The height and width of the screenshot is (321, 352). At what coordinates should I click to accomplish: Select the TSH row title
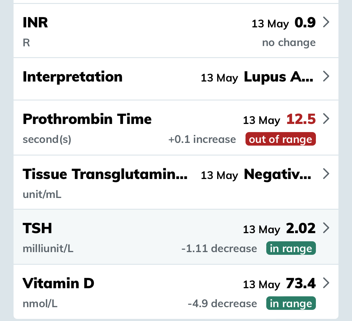pyautogui.click(x=37, y=228)
